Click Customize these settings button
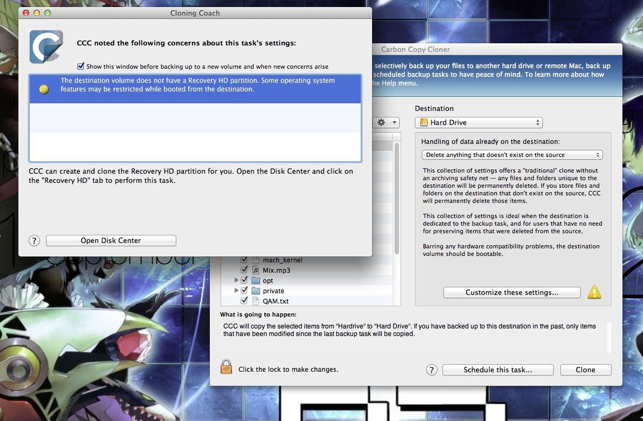643x421 pixels. [x=512, y=293]
